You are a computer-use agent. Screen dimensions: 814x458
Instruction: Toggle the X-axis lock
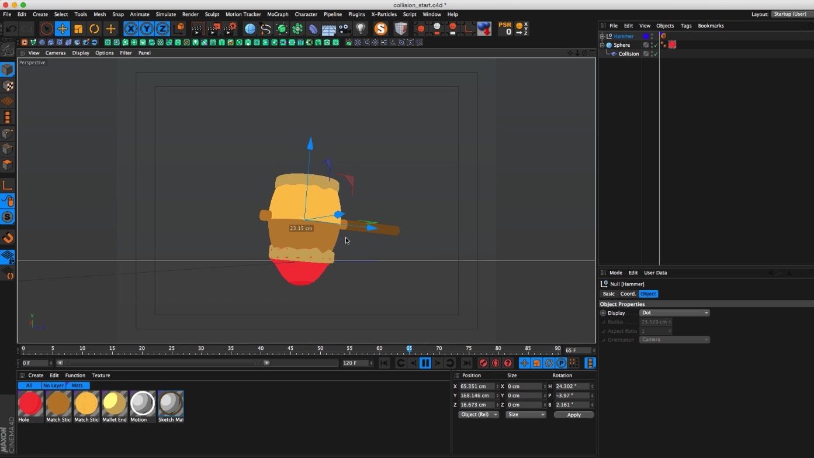pos(131,29)
